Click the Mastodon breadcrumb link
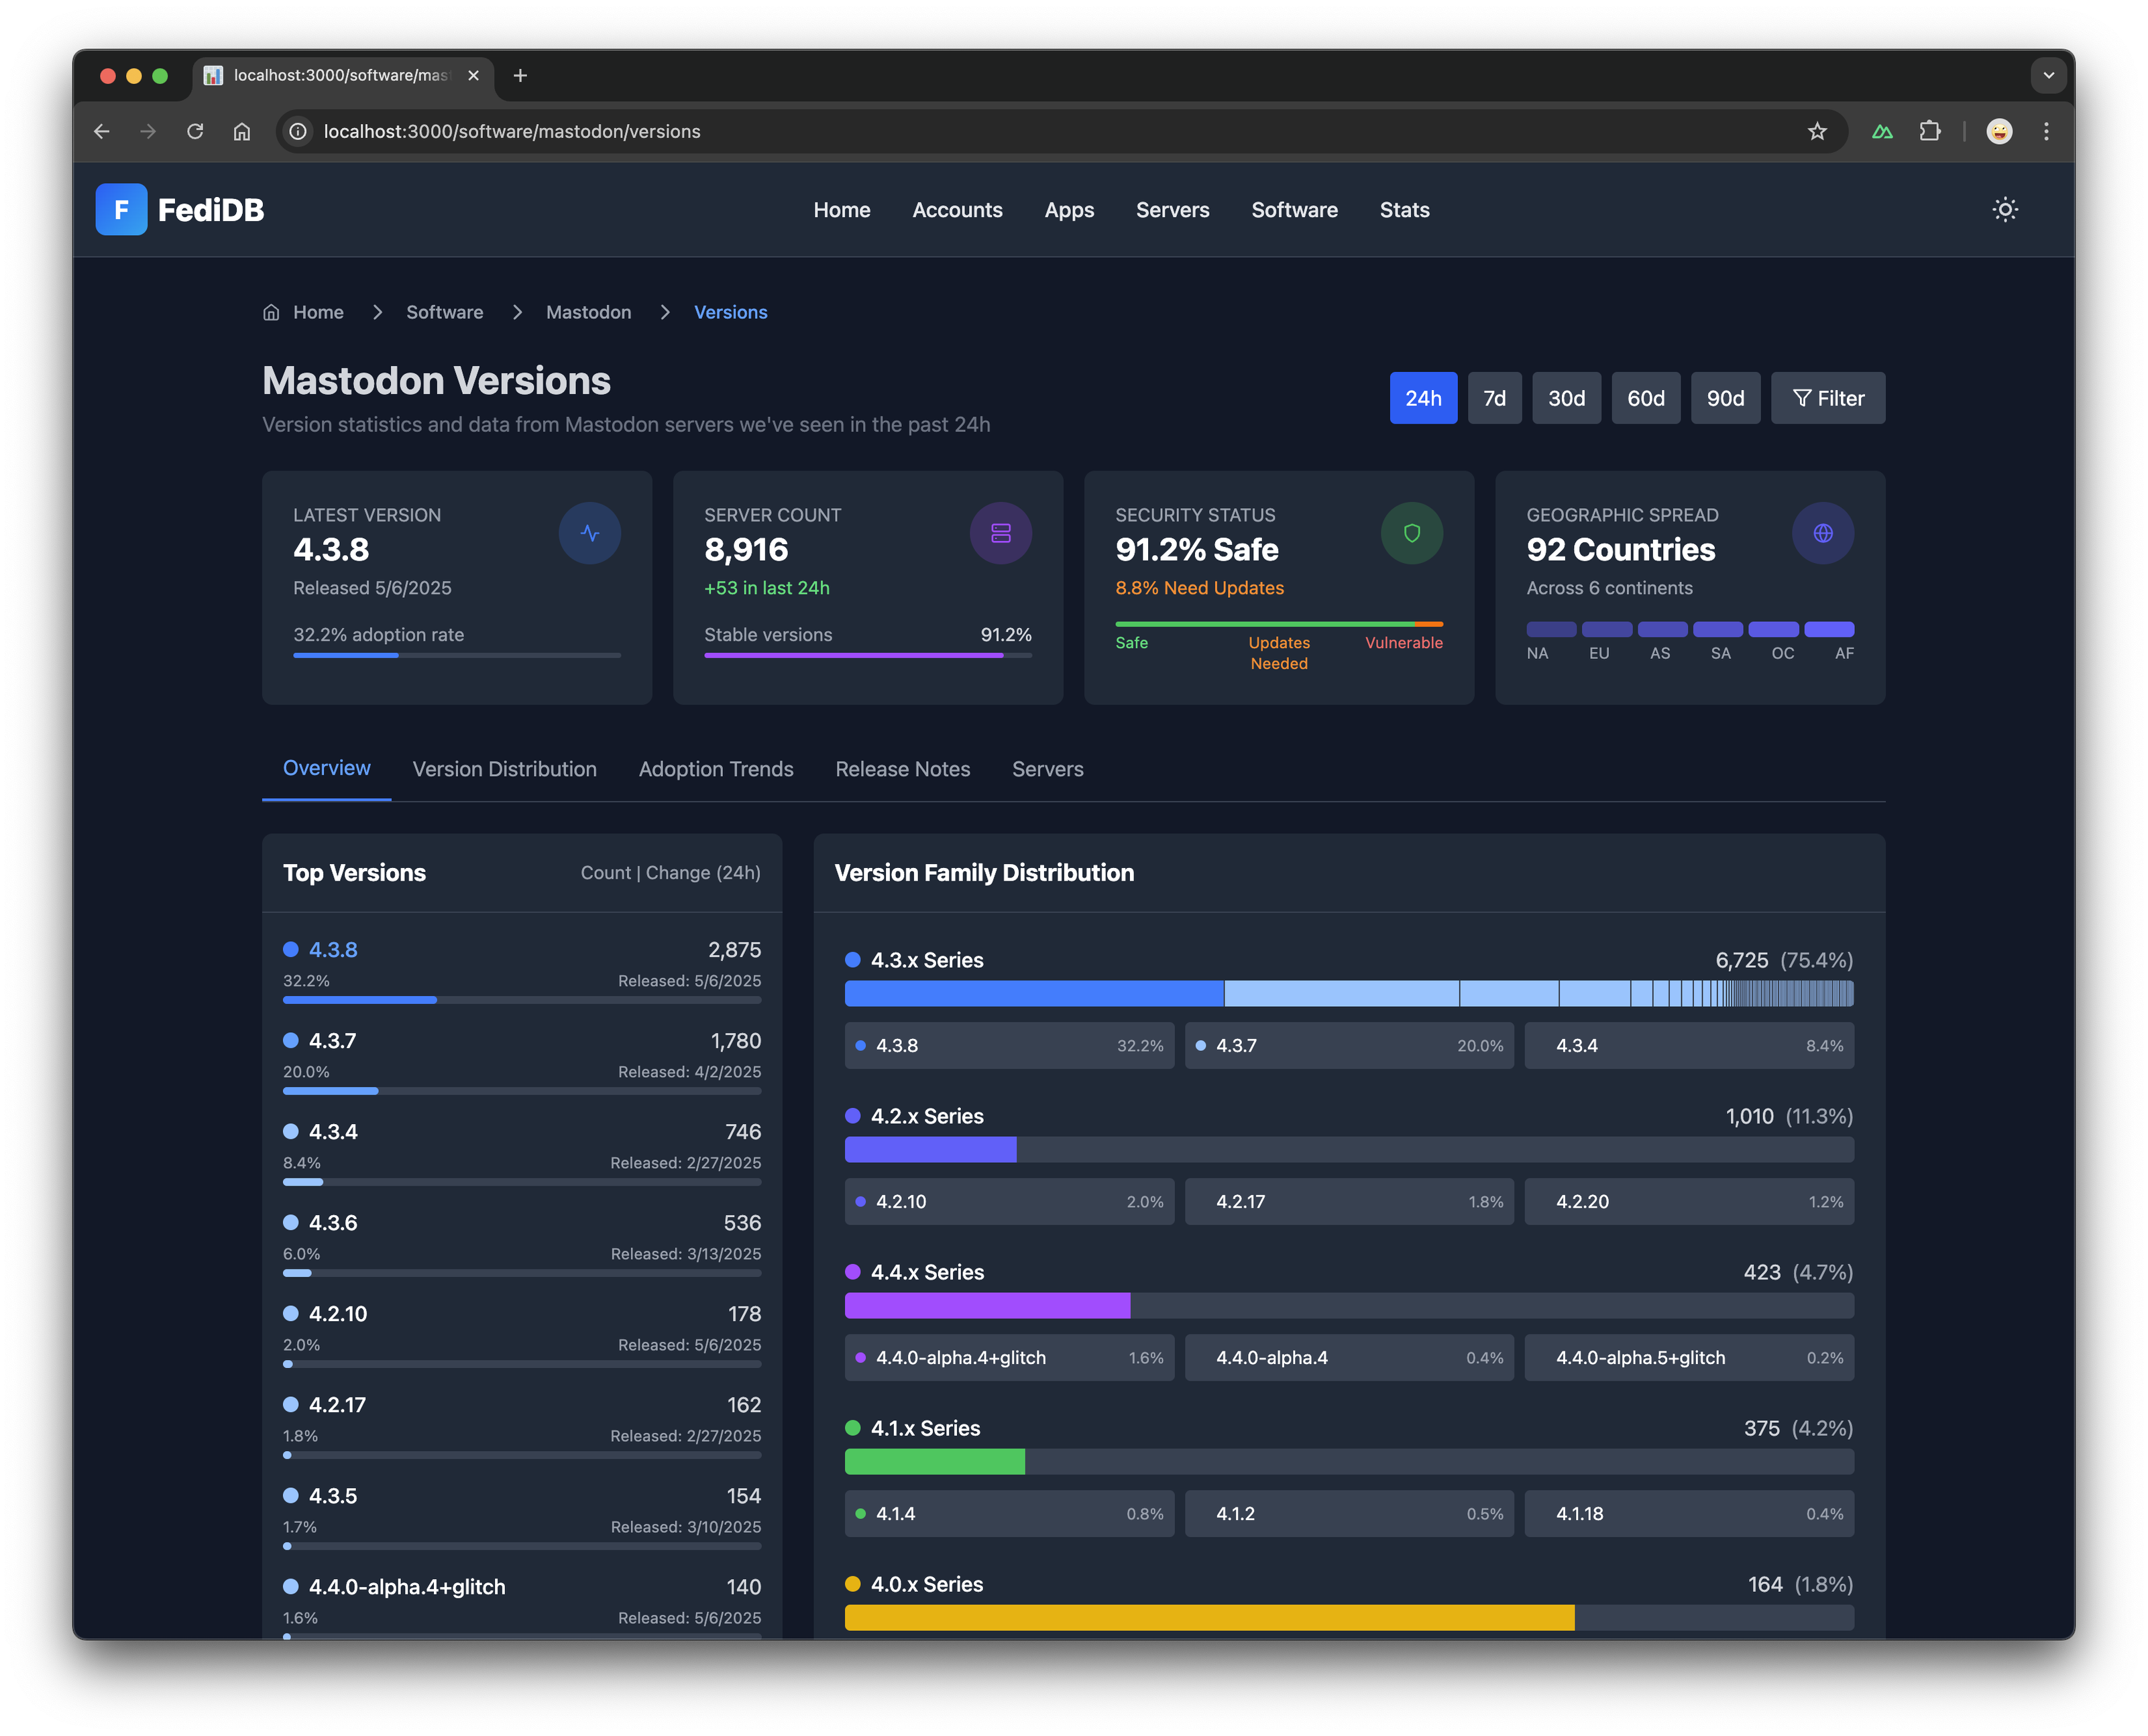2148x1736 pixels. click(x=588, y=312)
